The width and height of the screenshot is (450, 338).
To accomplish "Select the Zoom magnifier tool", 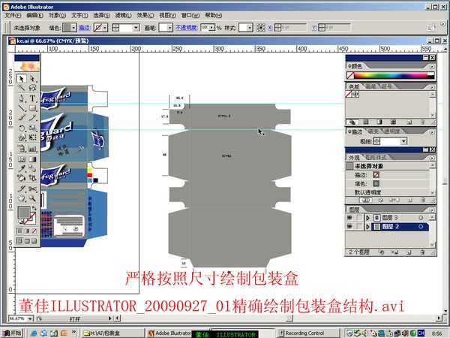I will pos(33,198).
